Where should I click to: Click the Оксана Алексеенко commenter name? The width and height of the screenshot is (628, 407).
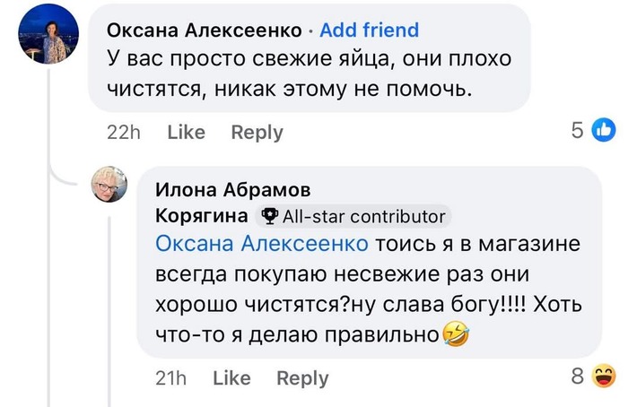coord(204,30)
